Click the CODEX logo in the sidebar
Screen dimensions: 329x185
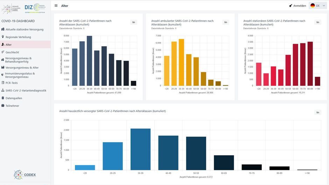coord(24,175)
